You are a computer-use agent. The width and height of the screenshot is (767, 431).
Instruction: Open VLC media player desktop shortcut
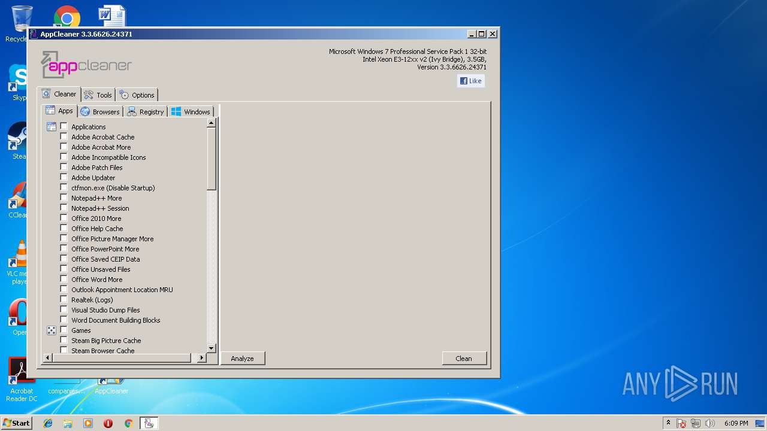click(x=19, y=262)
